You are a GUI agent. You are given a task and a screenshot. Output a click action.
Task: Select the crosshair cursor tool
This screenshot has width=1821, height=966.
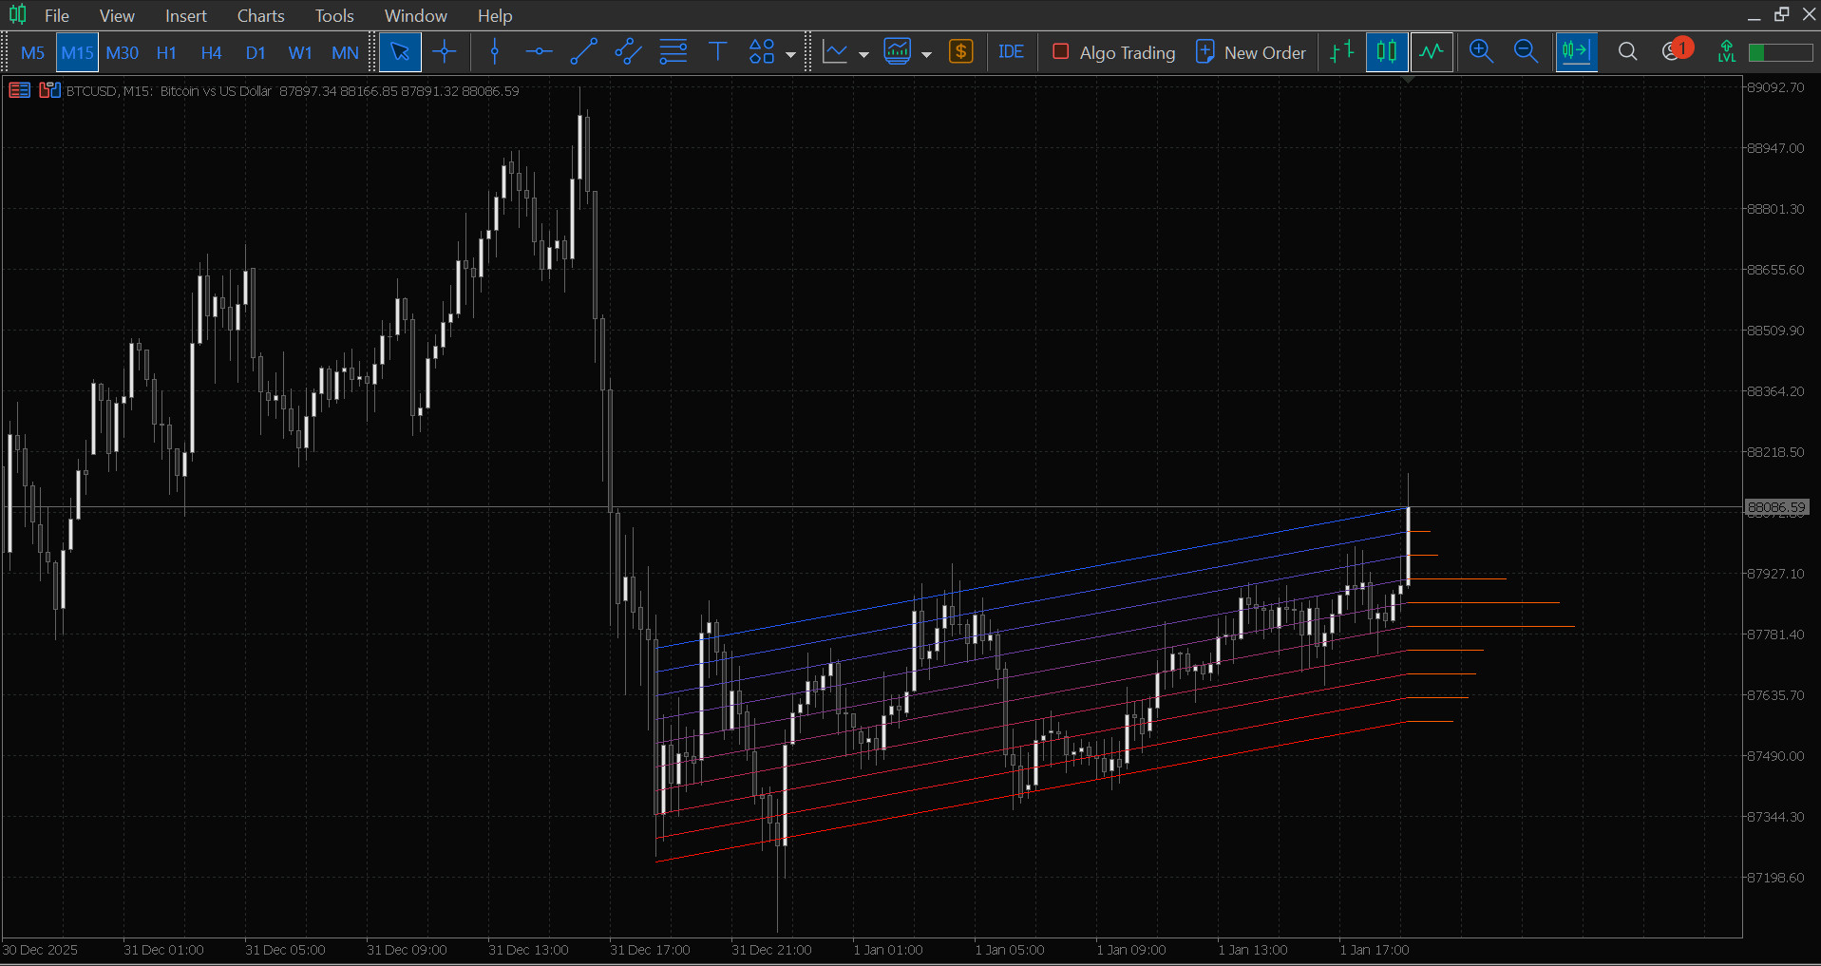tap(445, 52)
